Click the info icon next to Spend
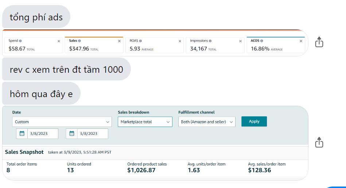The height and width of the screenshot is (188, 346). click(20, 41)
